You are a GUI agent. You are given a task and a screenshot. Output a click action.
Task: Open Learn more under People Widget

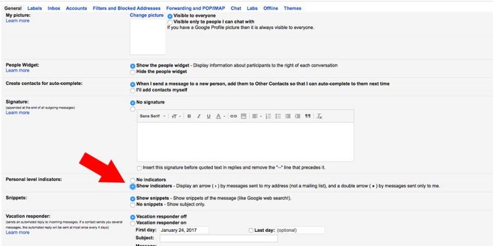click(x=18, y=71)
